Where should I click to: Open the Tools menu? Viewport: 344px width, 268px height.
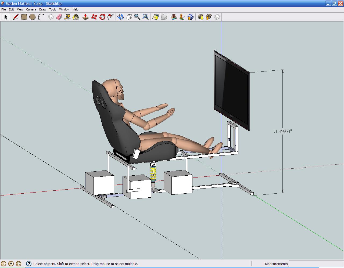tap(53, 9)
